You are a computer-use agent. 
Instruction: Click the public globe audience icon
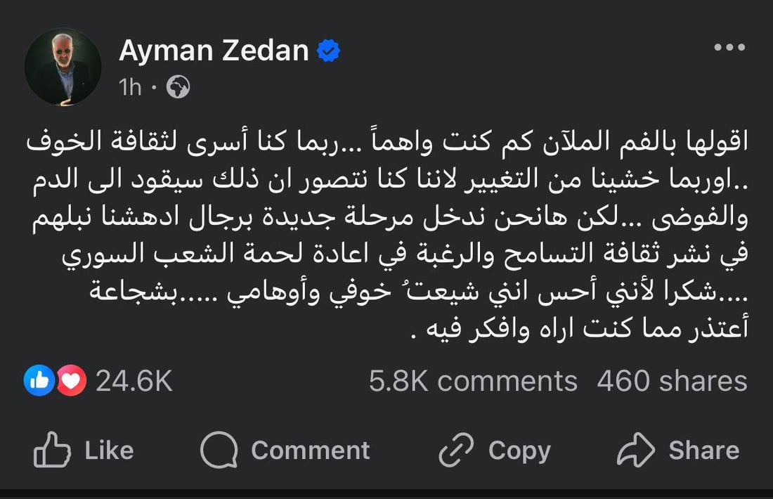click(178, 86)
